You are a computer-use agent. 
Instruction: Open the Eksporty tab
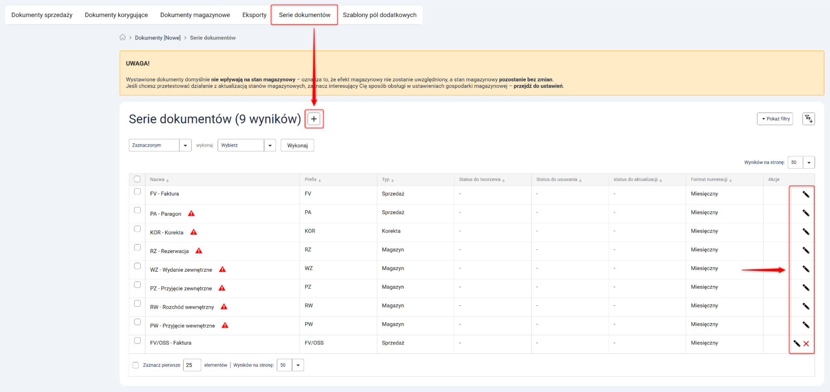(x=254, y=15)
